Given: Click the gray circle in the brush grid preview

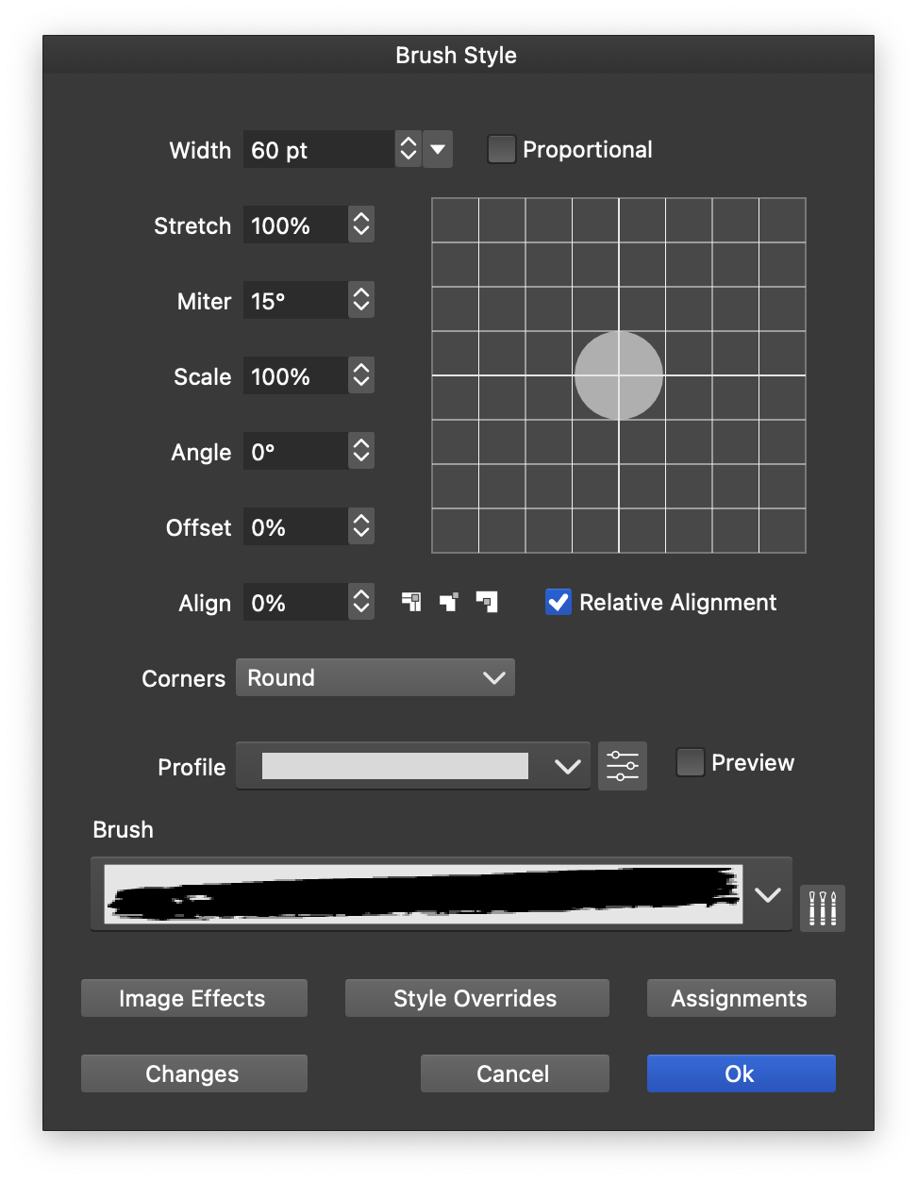Looking at the screenshot, I should tap(619, 375).
